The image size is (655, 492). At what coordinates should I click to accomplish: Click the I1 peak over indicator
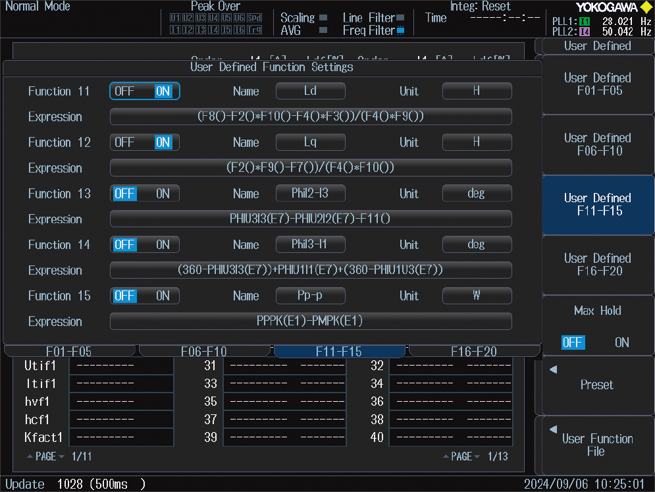tap(175, 30)
